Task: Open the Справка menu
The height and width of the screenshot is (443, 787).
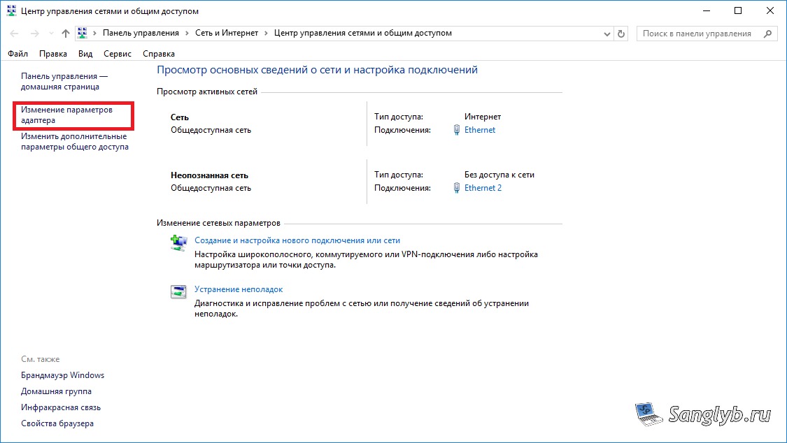Action: (159, 54)
